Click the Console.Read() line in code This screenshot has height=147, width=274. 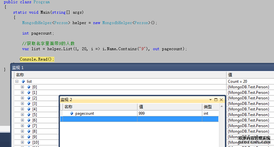point(37,59)
